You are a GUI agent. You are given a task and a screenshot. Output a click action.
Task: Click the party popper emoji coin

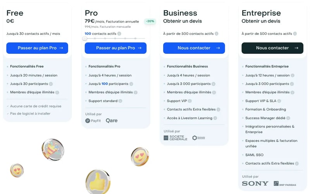coord(53,149)
